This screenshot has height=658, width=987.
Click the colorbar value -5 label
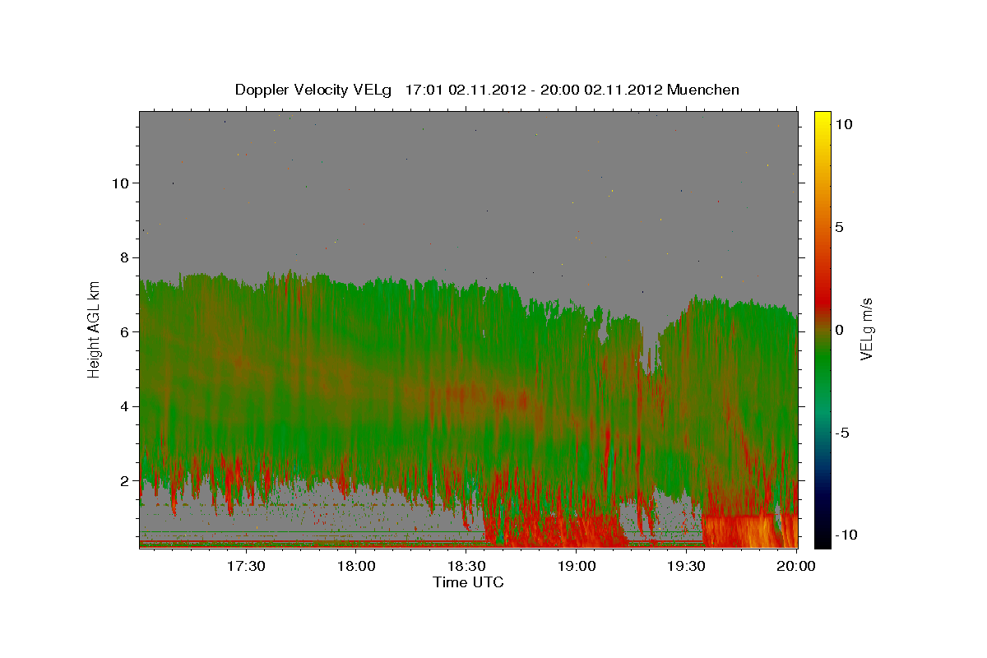(x=844, y=433)
